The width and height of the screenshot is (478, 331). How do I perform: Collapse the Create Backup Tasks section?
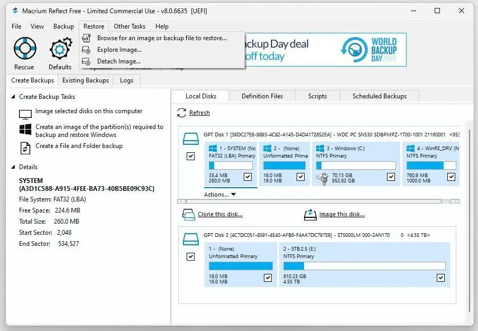pyautogui.click(x=13, y=97)
